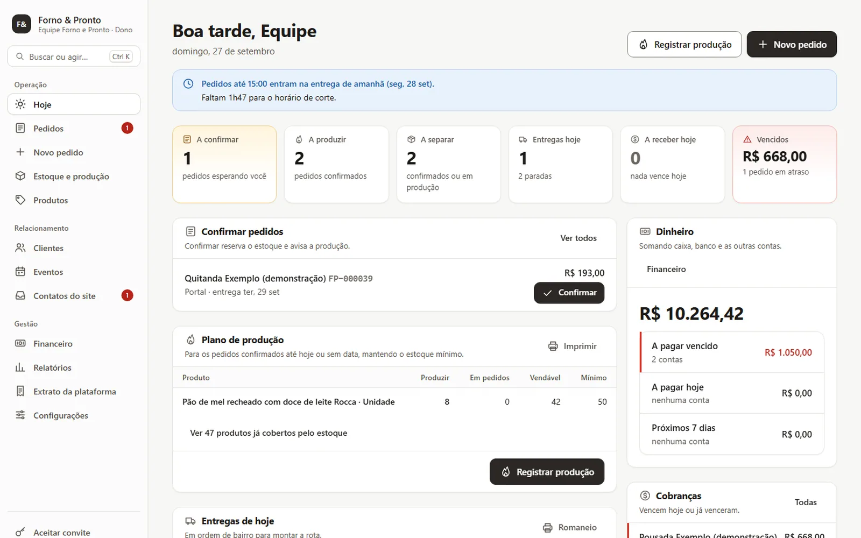
Task: Open Extrato da plataforma
Action: tap(74, 391)
